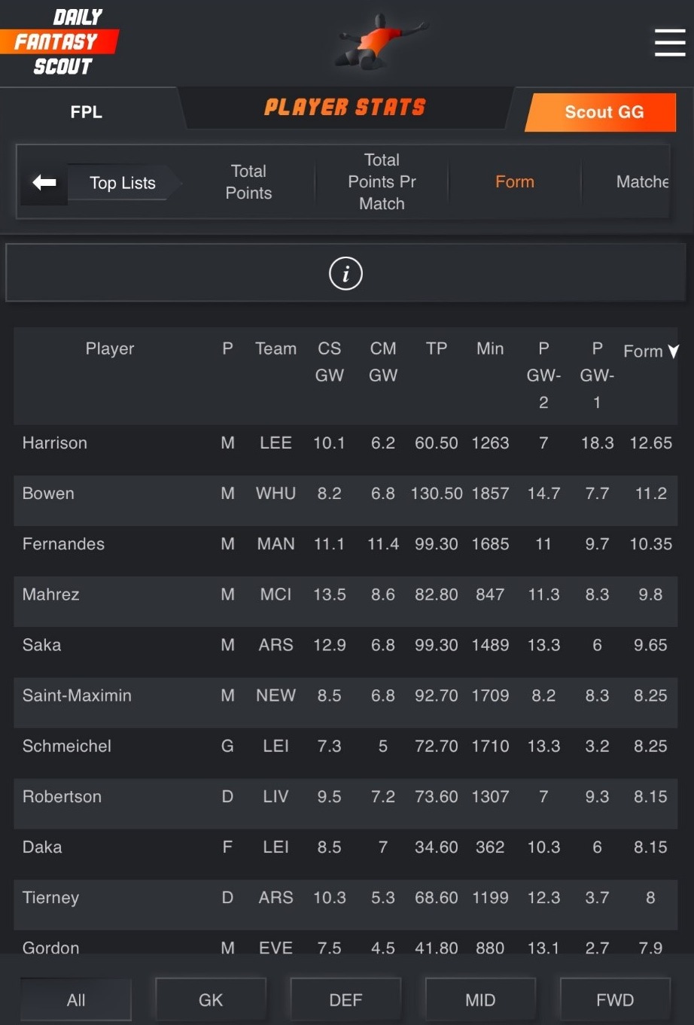Show only MID players
The width and height of the screenshot is (694, 1025).
click(480, 999)
